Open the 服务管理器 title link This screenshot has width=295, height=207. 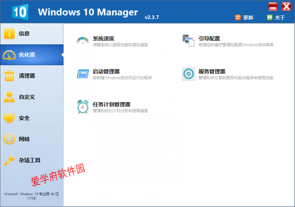(212, 71)
